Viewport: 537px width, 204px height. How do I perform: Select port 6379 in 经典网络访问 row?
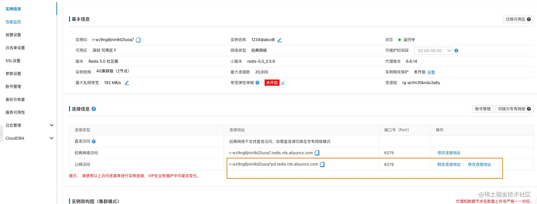[389, 153]
